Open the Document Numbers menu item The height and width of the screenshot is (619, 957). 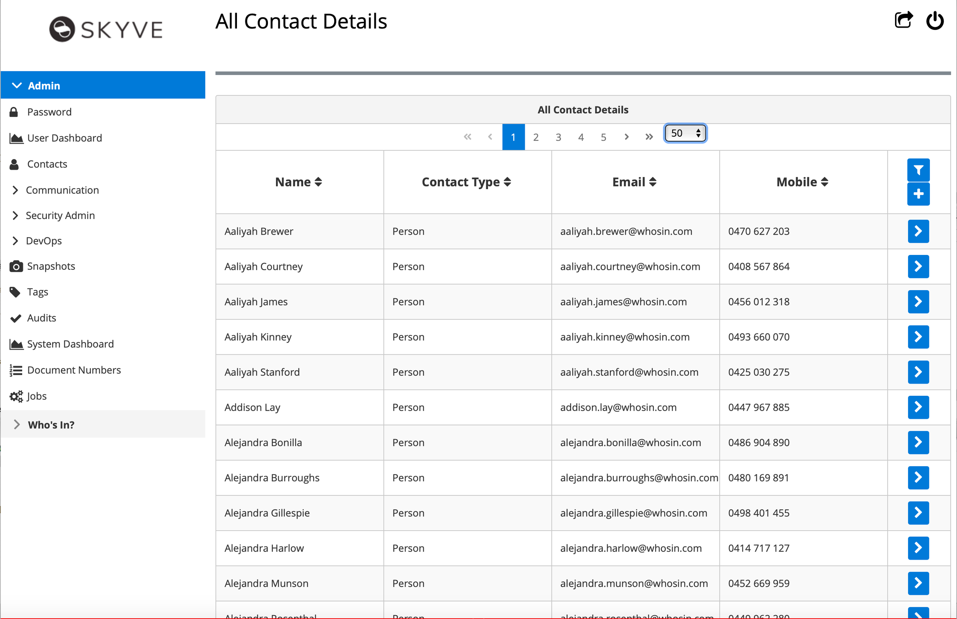[73, 370]
